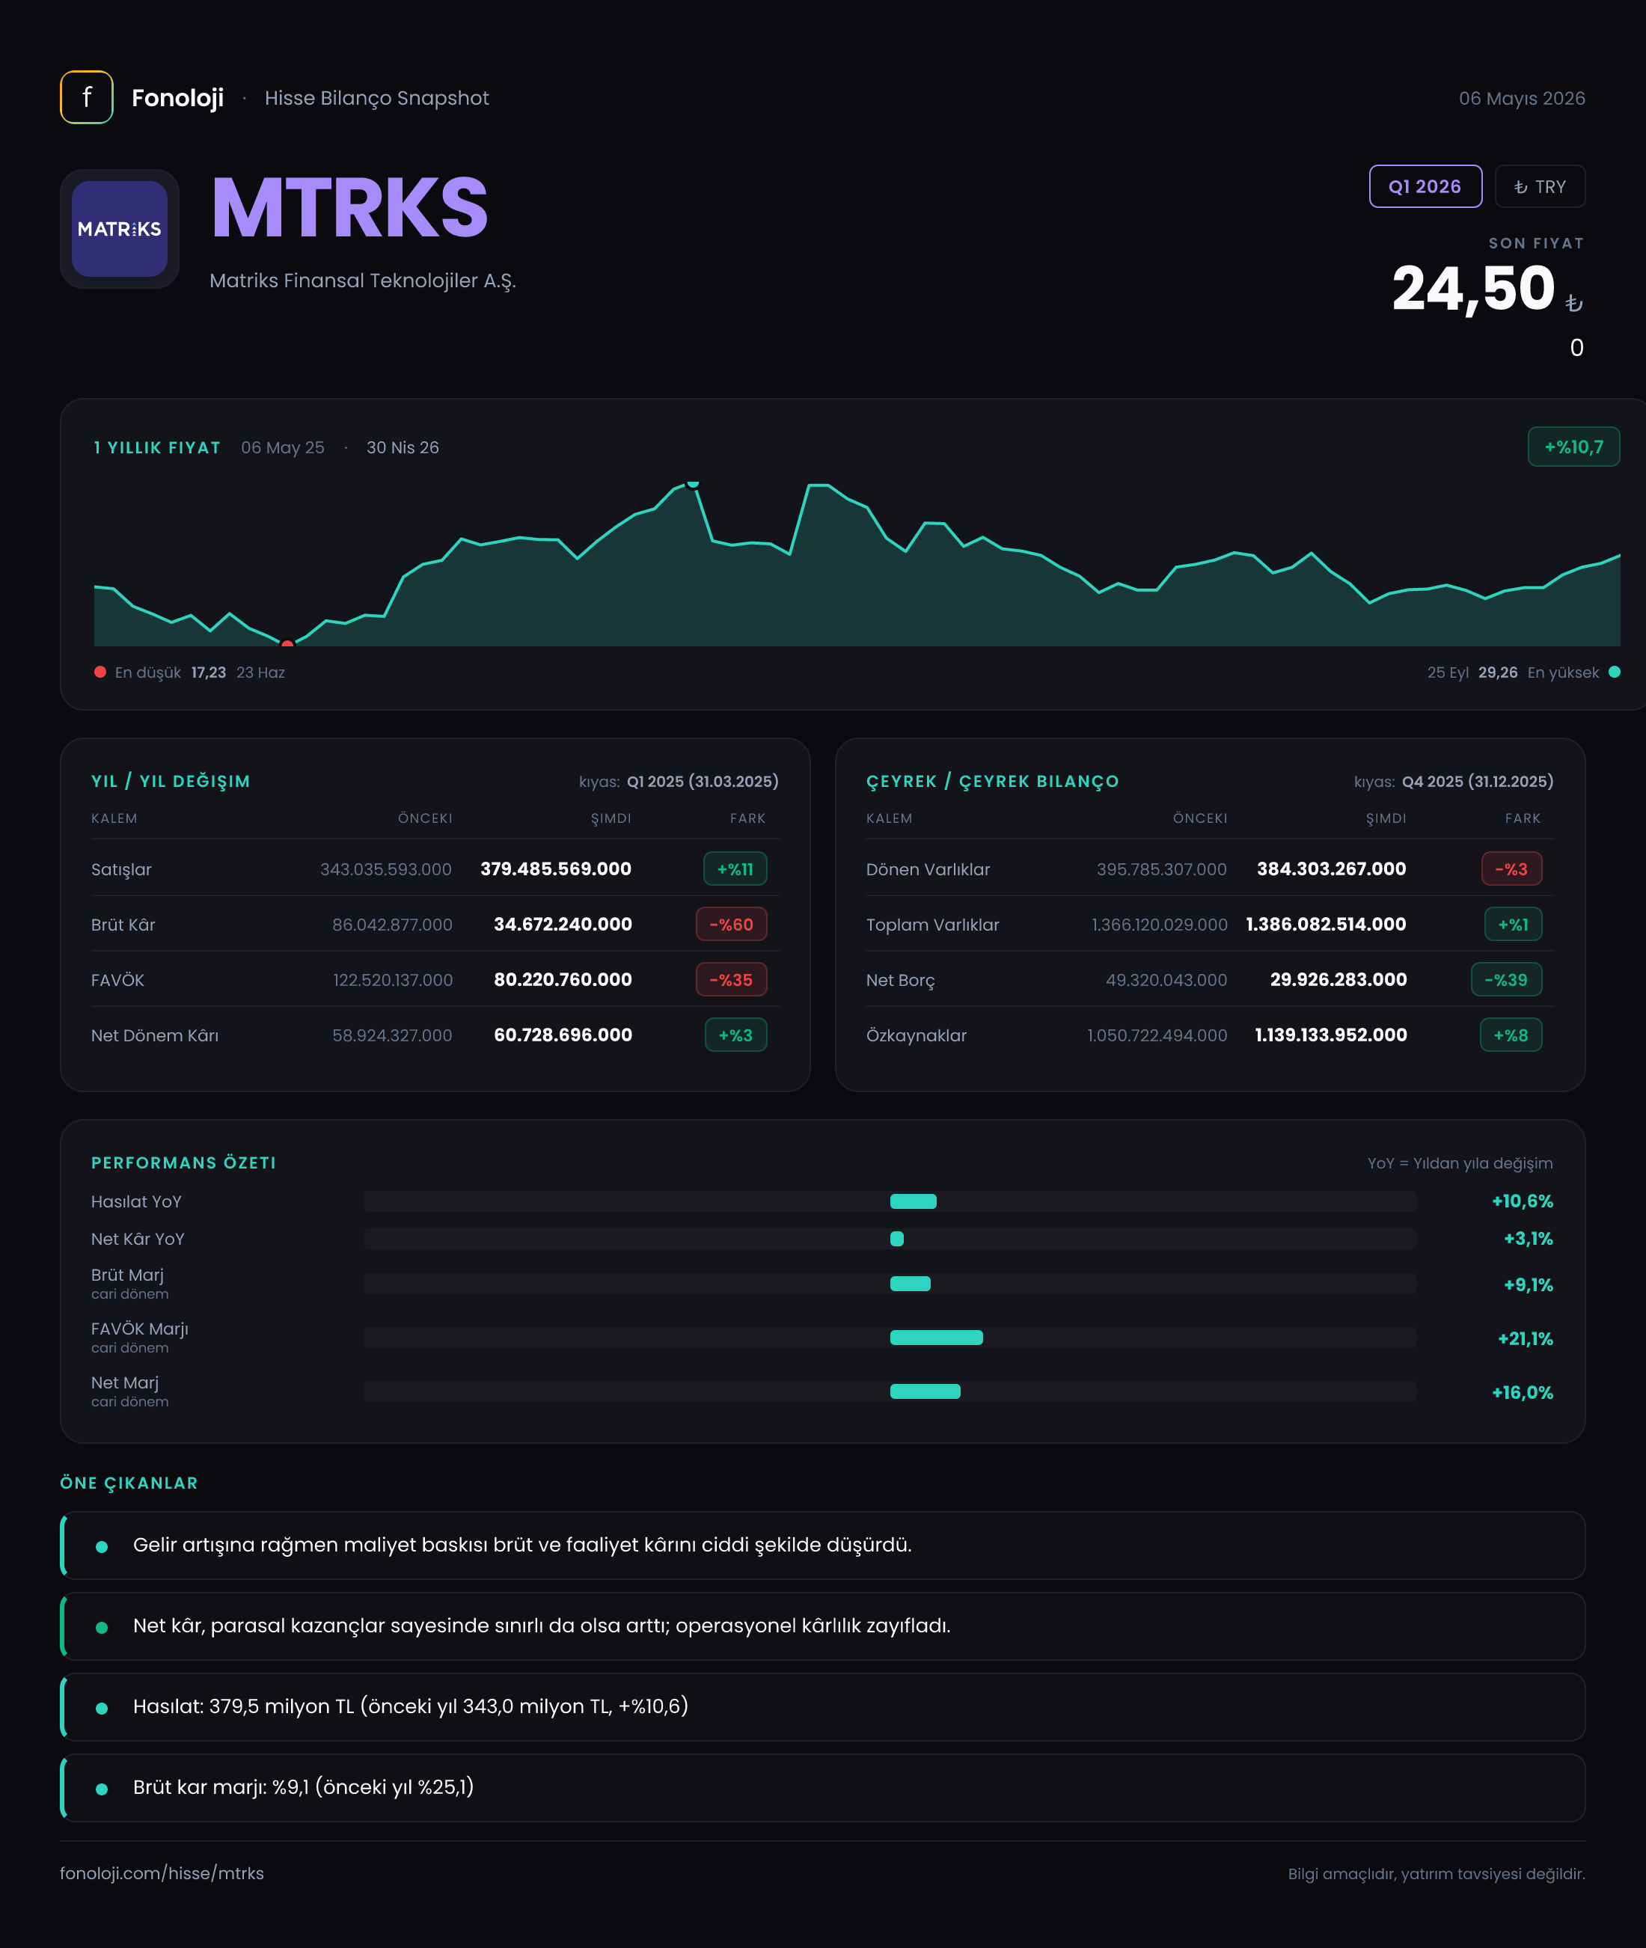Click the "ÖNE ÇIKANLAR" section heading
The height and width of the screenshot is (1948, 1646).
click(x=129, y=1483)
